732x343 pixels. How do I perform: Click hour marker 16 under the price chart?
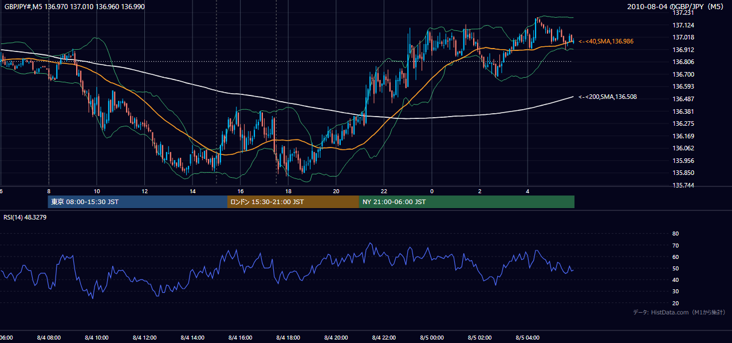point(241,191)
